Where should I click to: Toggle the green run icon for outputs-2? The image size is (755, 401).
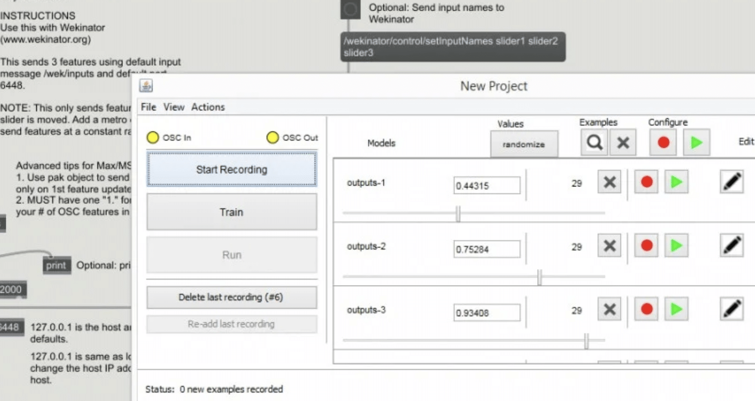(x=676, y=246)
